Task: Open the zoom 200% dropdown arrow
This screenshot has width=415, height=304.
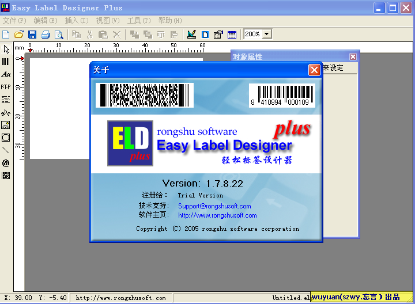Action: click(267, 34)
